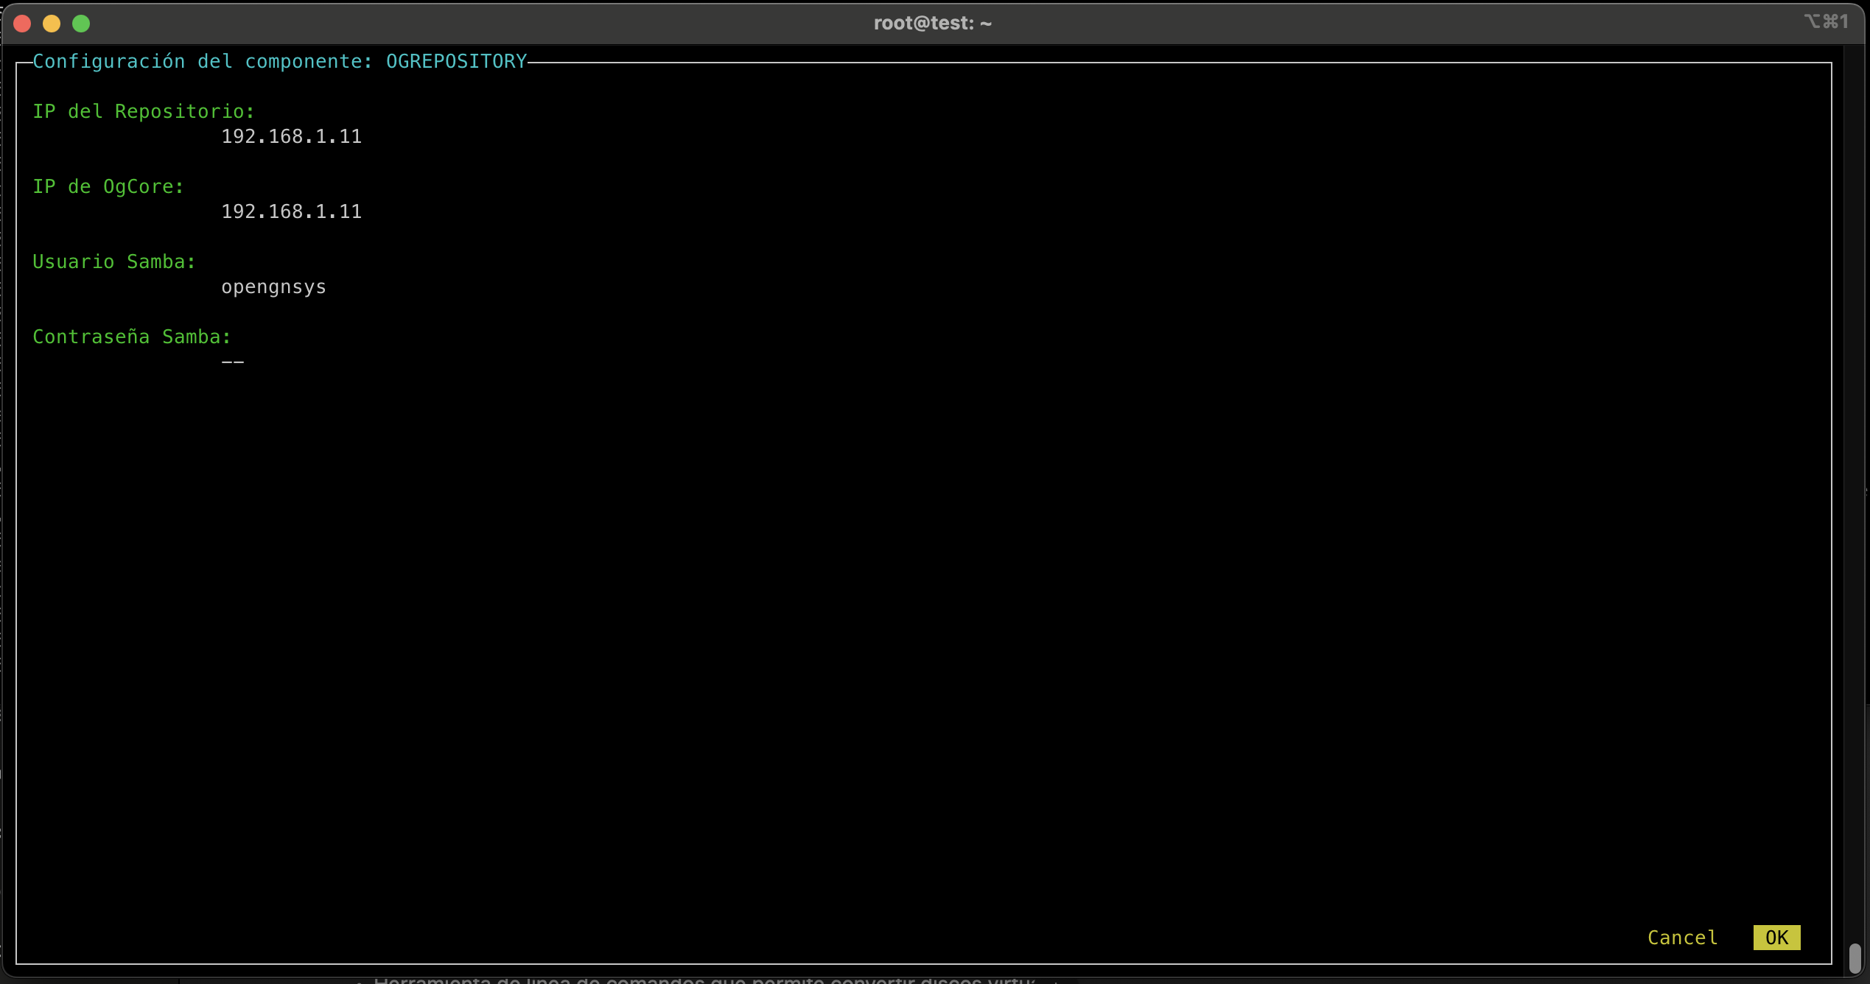Maximize the terminal with green button
Image resolution: width=1870 pixels, height=984 pixels.
[x=81, y=24]
